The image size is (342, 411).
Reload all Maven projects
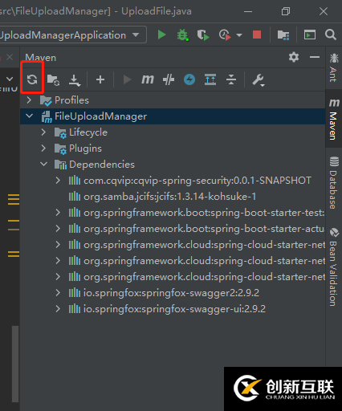click(32, 79)
